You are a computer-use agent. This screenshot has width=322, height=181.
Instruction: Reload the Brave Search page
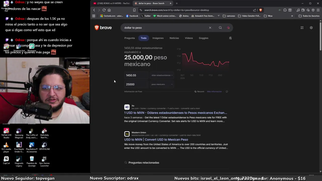(x=104, y=10)
